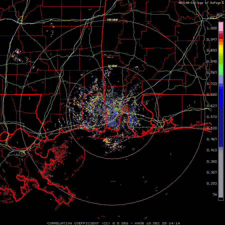This screenshot has height=225, width=225.
Task: Click the DCC label above the color bar
Action: [220, 15]
